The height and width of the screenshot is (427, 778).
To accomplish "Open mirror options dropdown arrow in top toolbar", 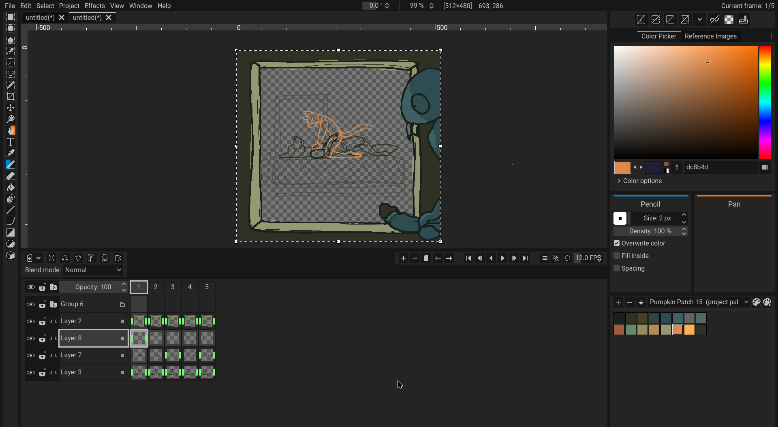I will coord(700,19).
